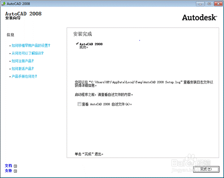The height and width of the screenshot is (178, 224).
Task: Open the 支持 link
Action: [x=9, y=171]
